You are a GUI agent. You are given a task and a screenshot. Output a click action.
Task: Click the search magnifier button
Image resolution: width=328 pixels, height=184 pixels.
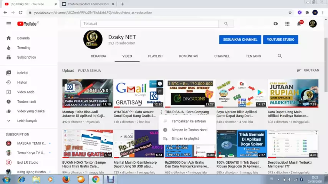click(x=226, y=24)
